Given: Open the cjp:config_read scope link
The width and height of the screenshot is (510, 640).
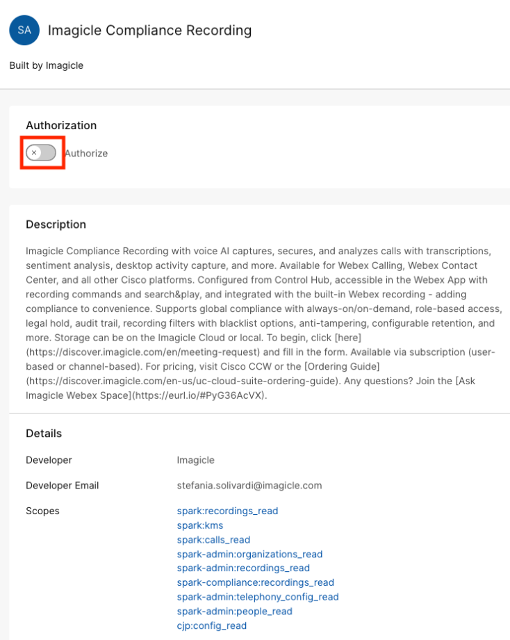Looking at the screenshot, I should [x=211, y=625].
